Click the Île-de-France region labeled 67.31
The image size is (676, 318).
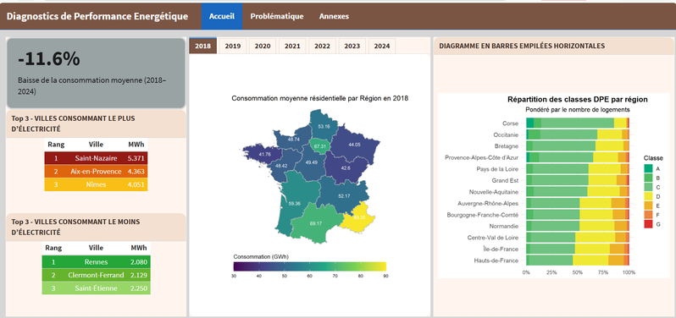(320, 146)
